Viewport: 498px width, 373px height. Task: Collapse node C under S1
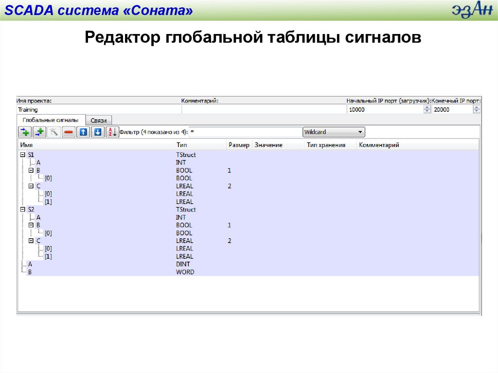[x=31, y=186]
